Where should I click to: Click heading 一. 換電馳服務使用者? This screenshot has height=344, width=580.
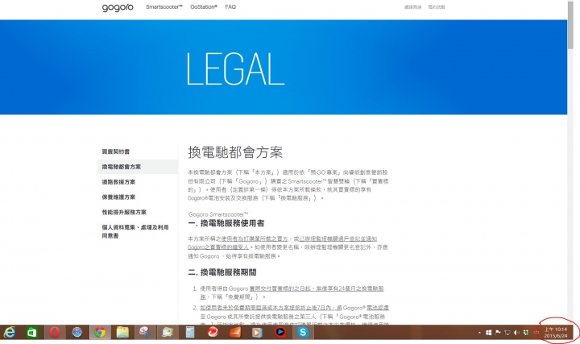click(x=226, y=223)
